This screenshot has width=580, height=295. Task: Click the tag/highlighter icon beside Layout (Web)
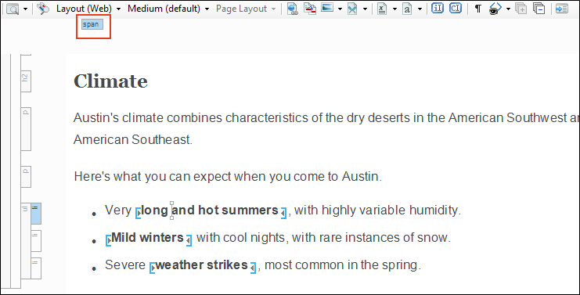tap(43, 9)
